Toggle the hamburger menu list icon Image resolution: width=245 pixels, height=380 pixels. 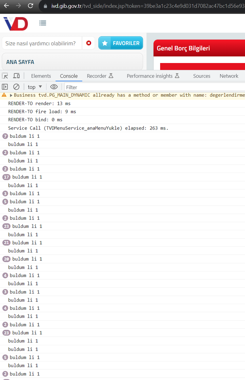coord(43,23)
